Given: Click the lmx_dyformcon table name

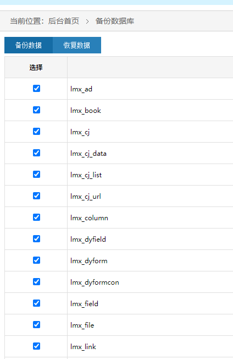Looking at the screenshot, I should point(95,282).
